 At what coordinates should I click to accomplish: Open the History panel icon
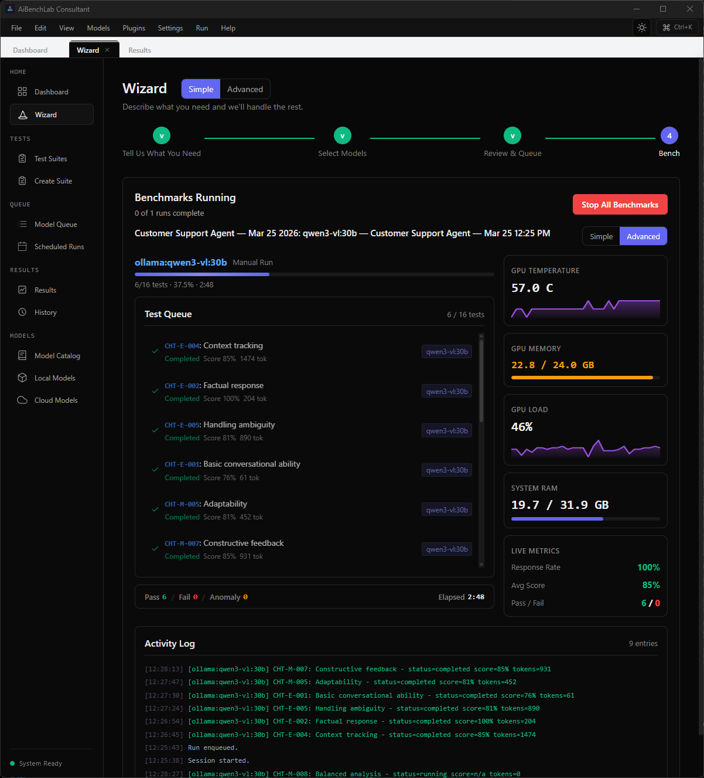click(22, 312)
